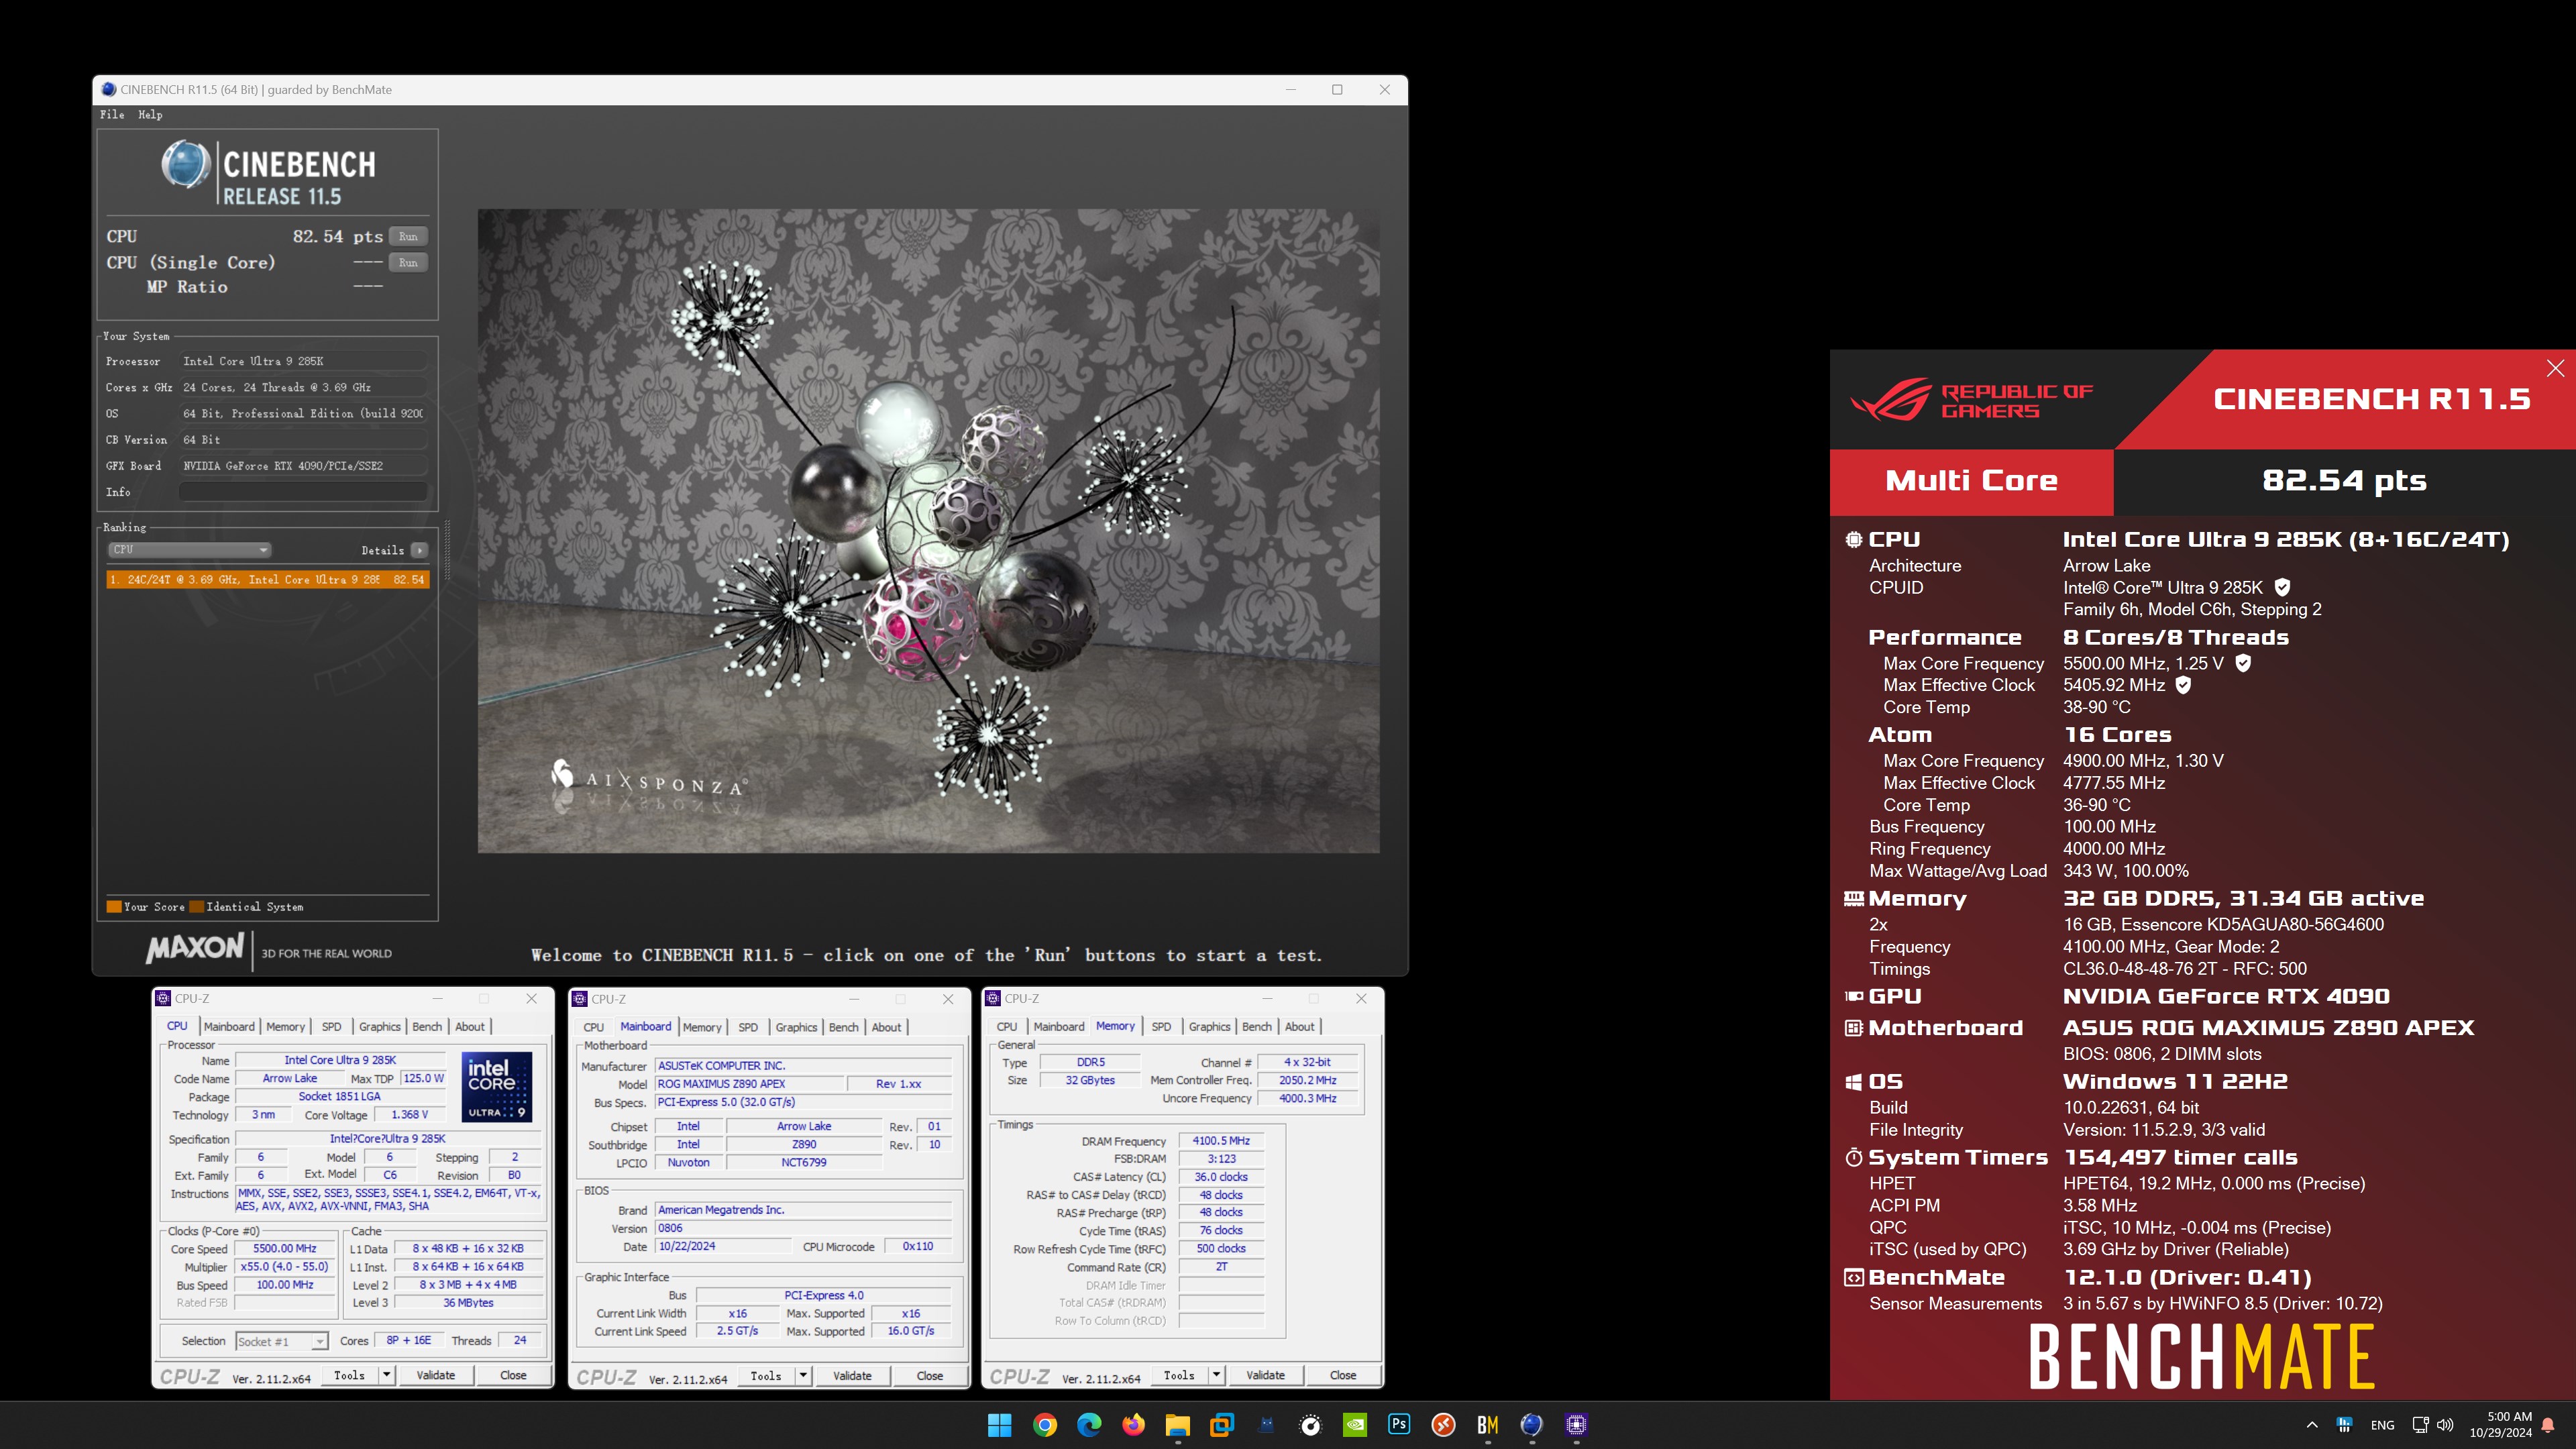Click the blue monitoring tray icon
This screenshot has height=1449, width=2576.
2344,1425
